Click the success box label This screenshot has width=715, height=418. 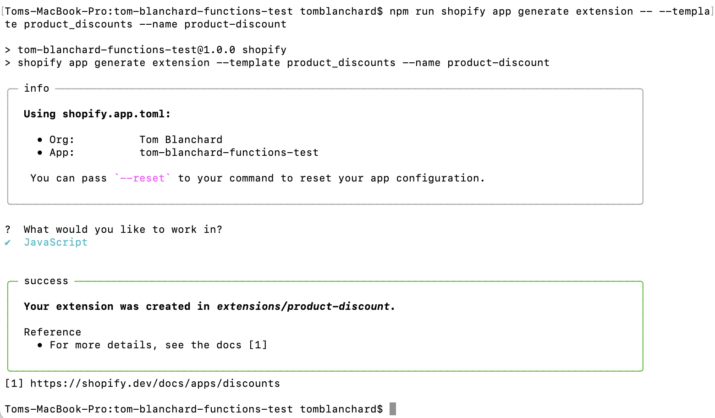coord(46,281)
